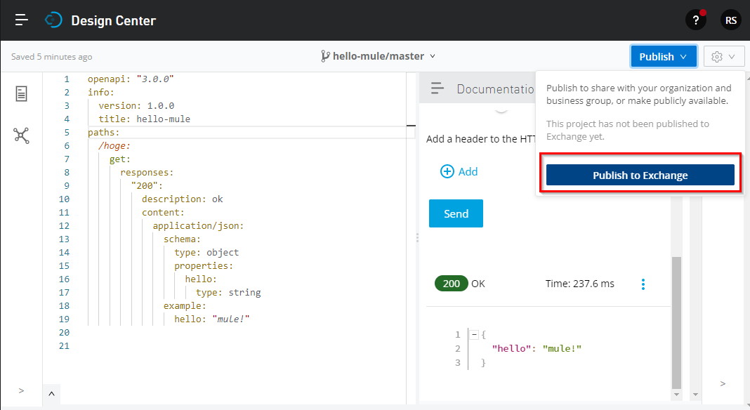
Task: Collapse the bottom panel with the chevron
Action: click(x=51, y=393)
